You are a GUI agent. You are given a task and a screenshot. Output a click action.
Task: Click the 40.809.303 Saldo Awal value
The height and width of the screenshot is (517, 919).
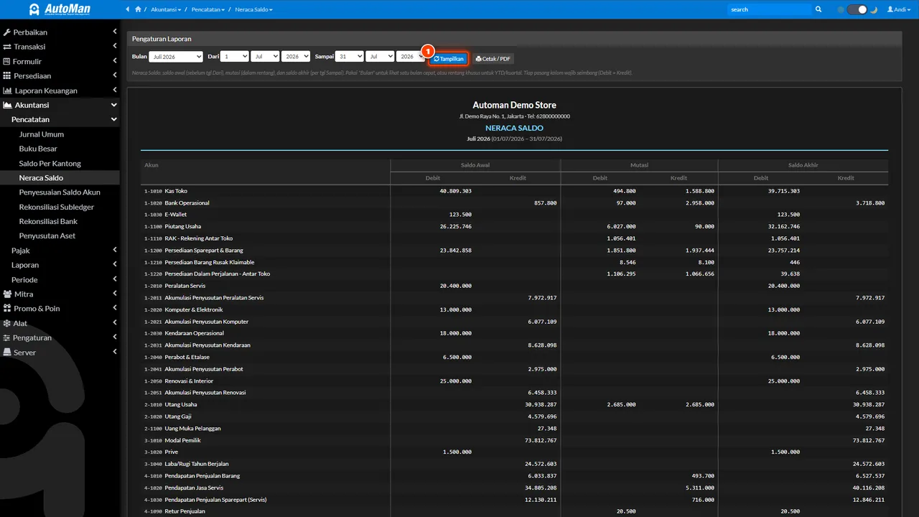pos(455,191)
